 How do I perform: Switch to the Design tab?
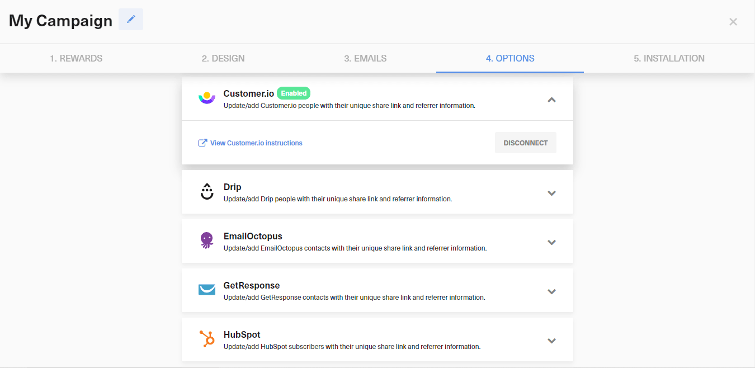pos(223,58)
